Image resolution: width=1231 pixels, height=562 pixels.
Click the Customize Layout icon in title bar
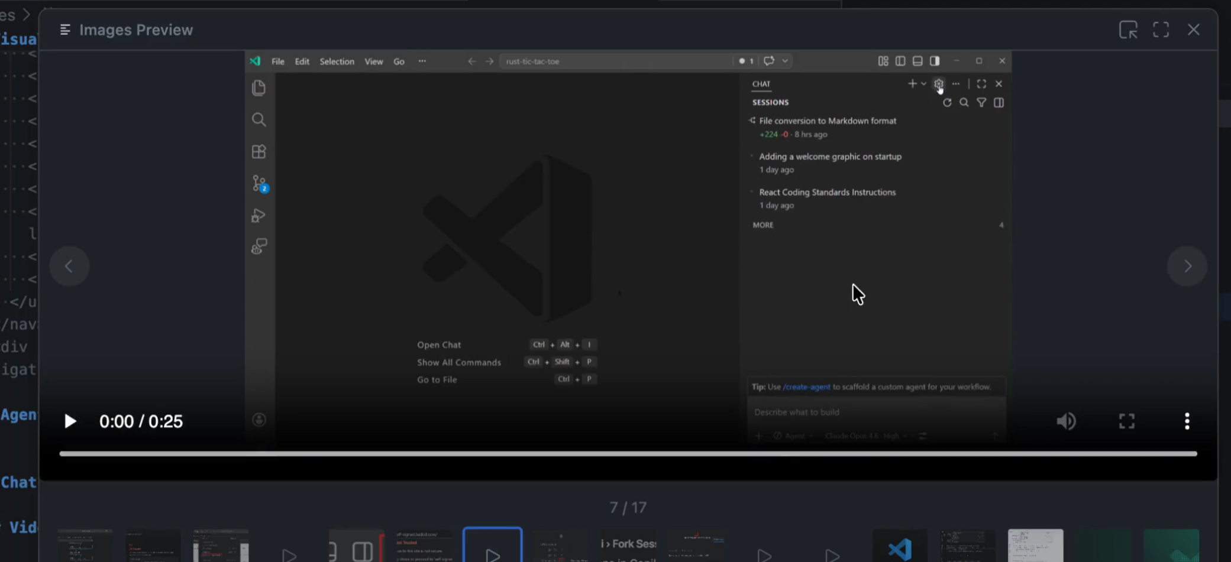(883, 61)
